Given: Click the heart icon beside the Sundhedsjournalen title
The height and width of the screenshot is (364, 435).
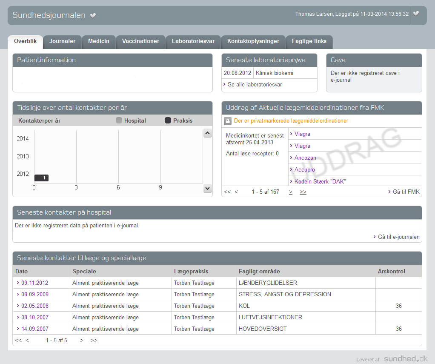Looking at the screenshot, I should (93, 16).
